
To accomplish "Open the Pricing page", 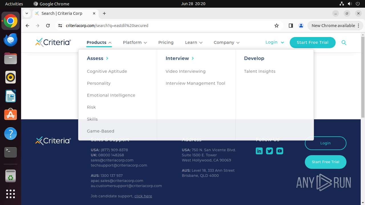I will pyautogui.click(x=166, y=42).
